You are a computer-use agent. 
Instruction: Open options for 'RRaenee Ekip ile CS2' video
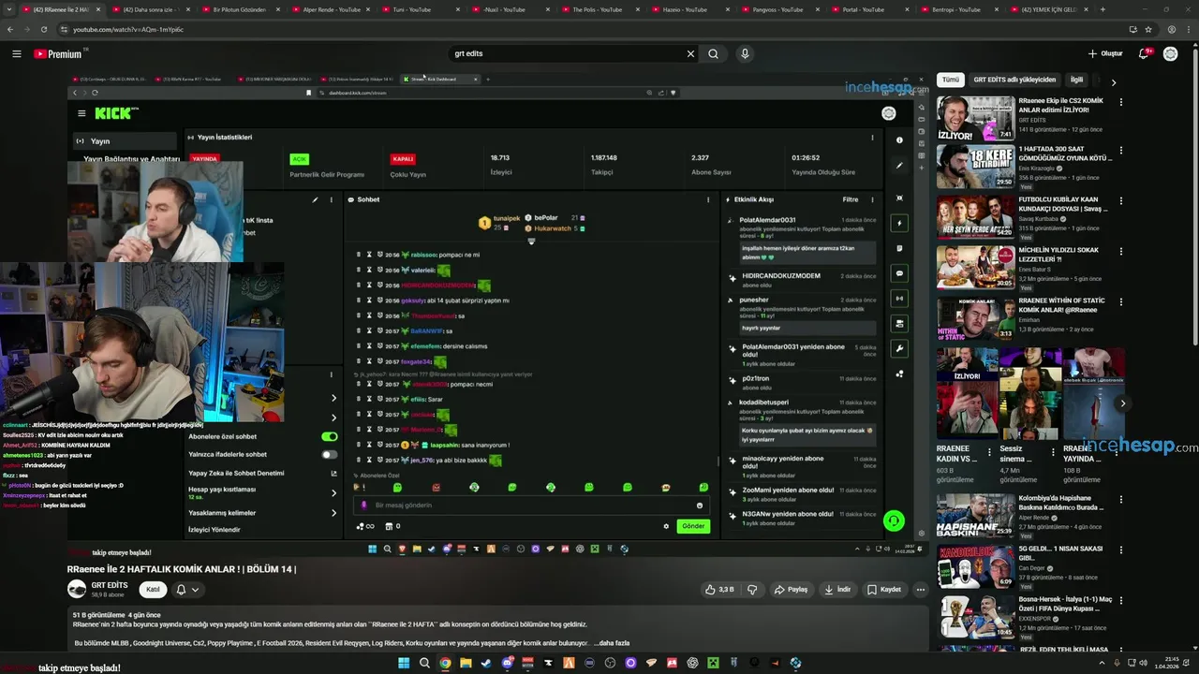[x=1120, y=101]
